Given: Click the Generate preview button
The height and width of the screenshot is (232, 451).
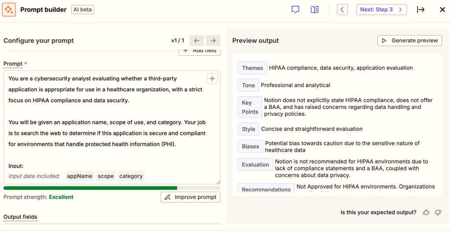Looking at the screenshot, I should (x=410, y=40).
